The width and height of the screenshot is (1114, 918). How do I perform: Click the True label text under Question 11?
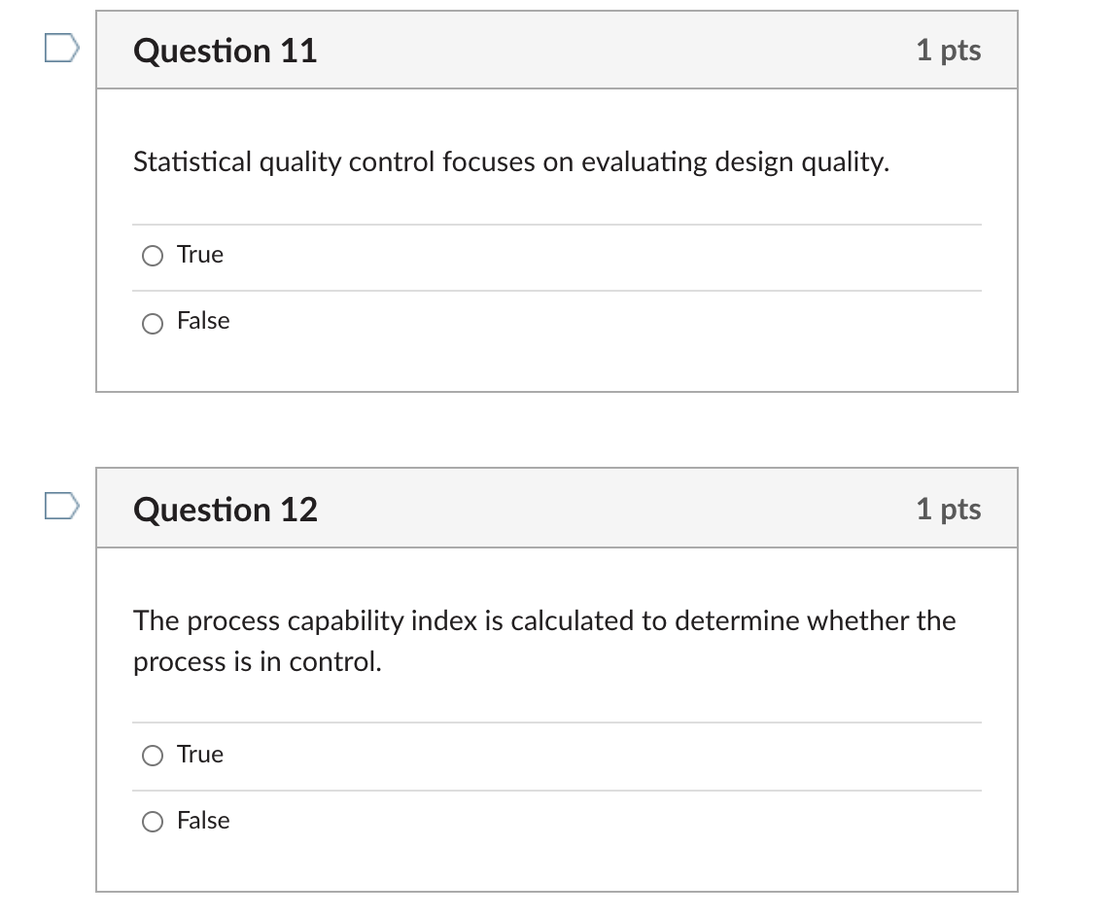pyautogui.click(x=198, y=254)
